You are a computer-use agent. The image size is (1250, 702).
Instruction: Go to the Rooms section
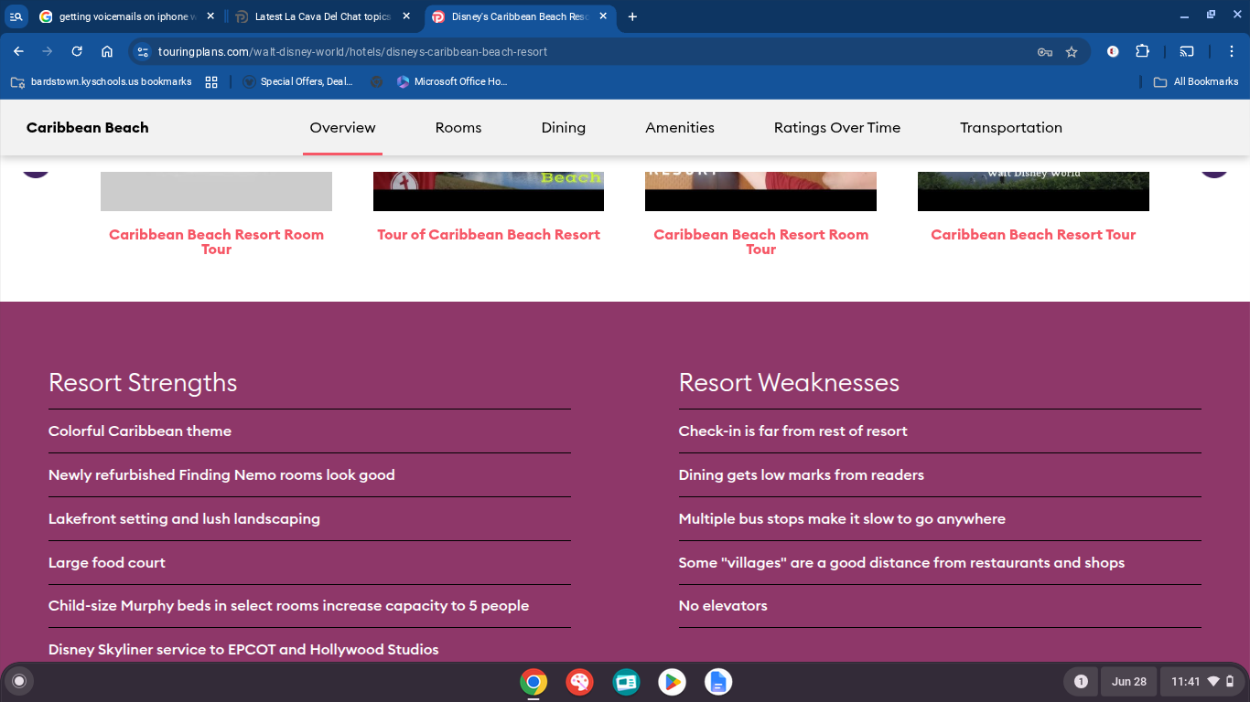click(458, 128)
